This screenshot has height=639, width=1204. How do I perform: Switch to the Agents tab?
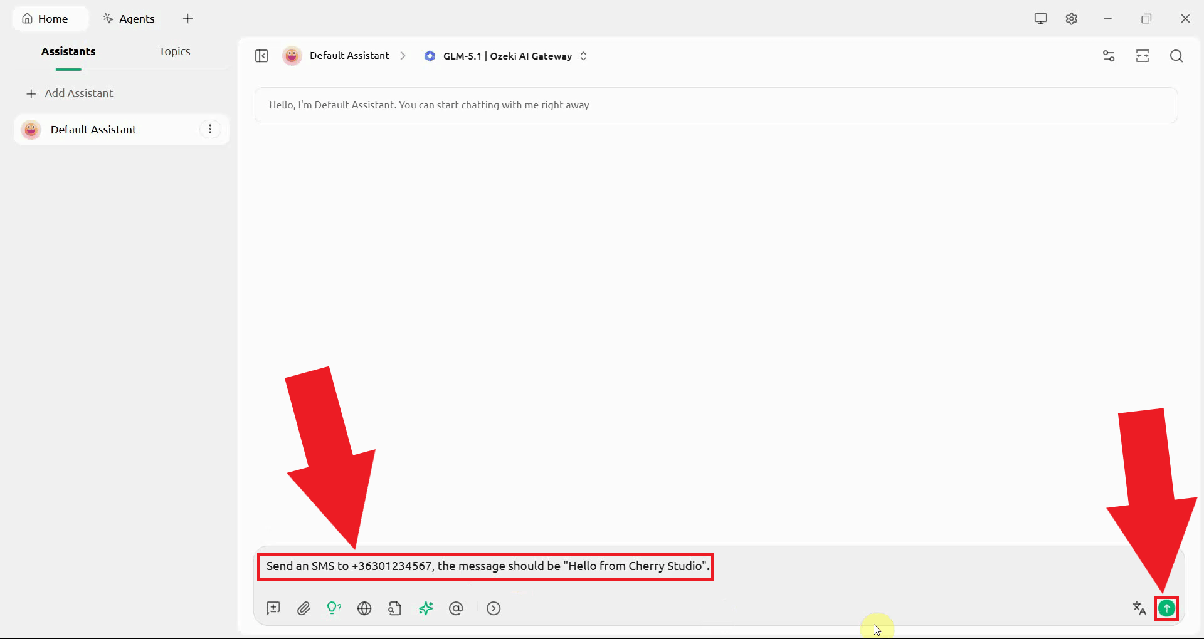click(129, 19)
